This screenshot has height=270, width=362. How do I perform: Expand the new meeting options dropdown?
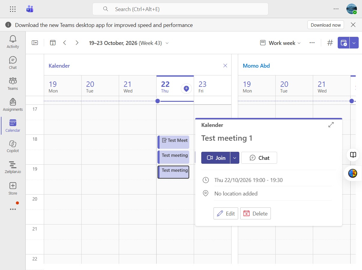(x=354, y=43)
